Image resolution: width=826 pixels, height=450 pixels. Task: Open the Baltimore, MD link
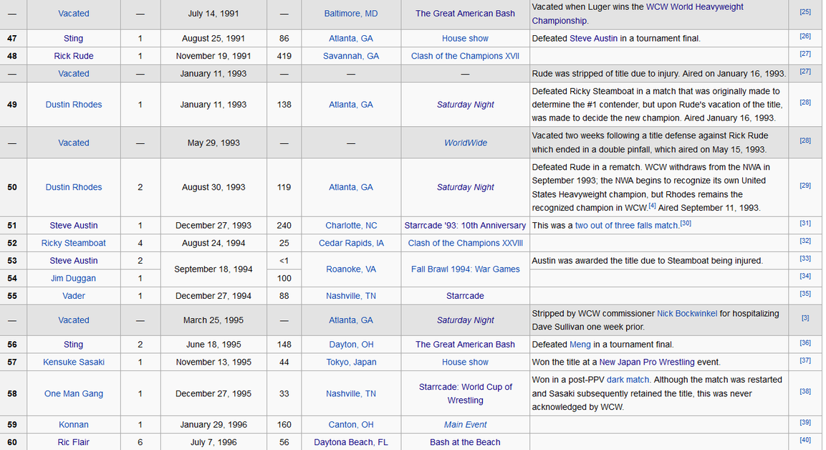(x=351, y=14)
